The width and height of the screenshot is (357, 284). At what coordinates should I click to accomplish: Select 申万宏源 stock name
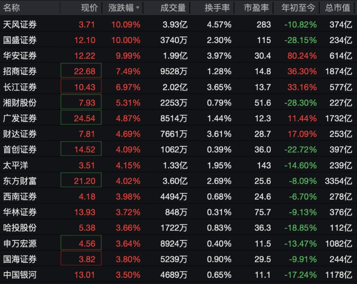pos(20,243)
